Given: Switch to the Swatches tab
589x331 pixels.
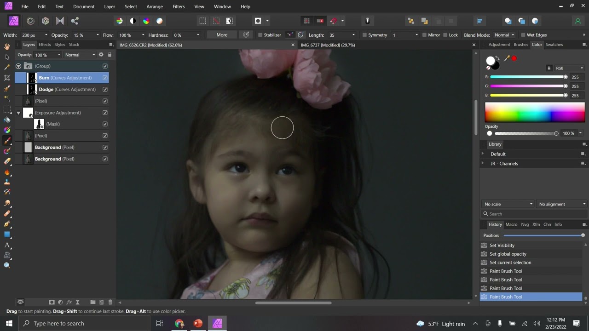Looking at the screenshot, I should point(554,45).
